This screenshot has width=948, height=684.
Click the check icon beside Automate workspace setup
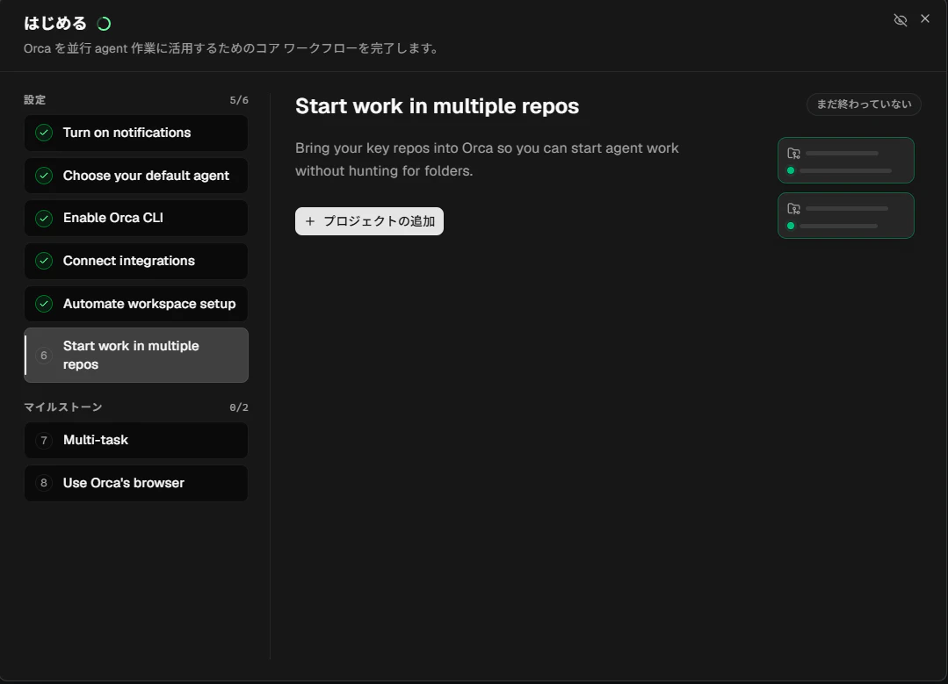pyautogui.click(x=44, y=303)
